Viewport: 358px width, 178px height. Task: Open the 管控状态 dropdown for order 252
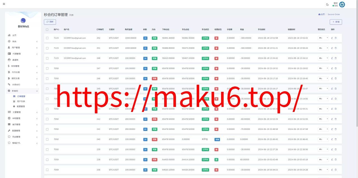(x=323, y=38)
